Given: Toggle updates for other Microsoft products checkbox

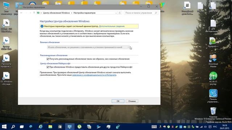Looking at the screenshot, I should pyautogui.click(x=47, y=67).
